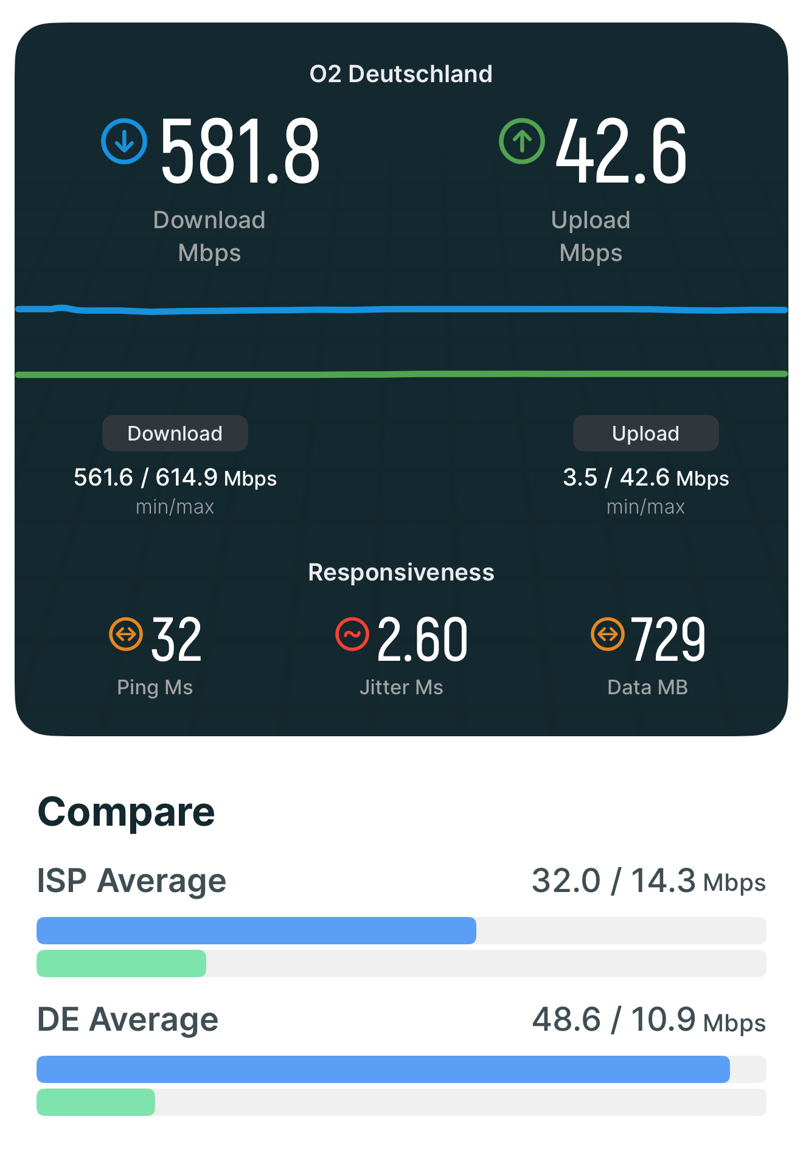Click the 581.8 download speed value
The image size is (803, 1150).
pos(240,151)
